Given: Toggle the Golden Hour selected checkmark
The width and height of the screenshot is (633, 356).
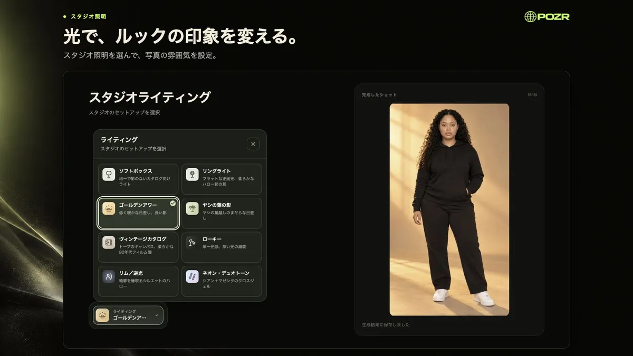Looking at the screenshot, I should coord(172,203).
